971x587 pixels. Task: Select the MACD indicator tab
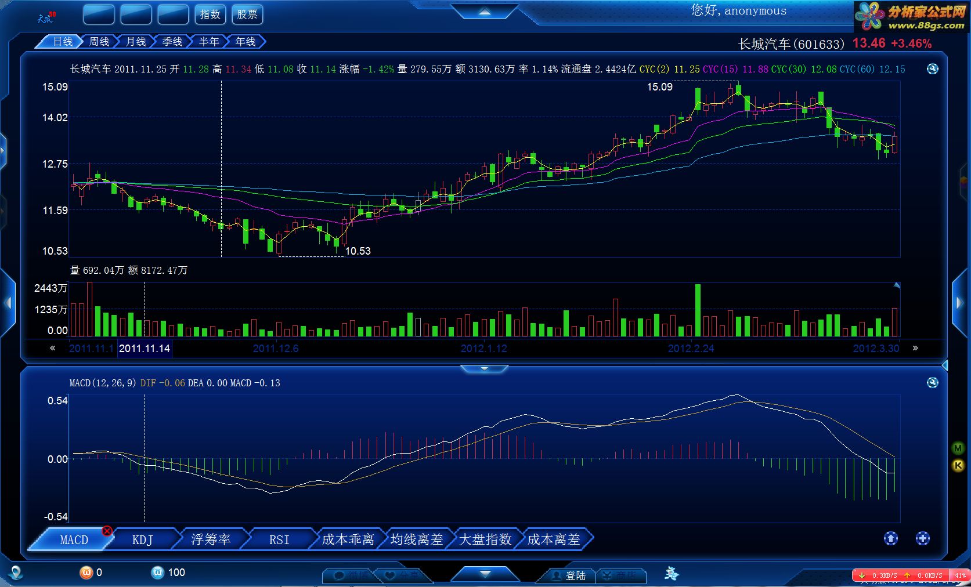pos(74,539)
